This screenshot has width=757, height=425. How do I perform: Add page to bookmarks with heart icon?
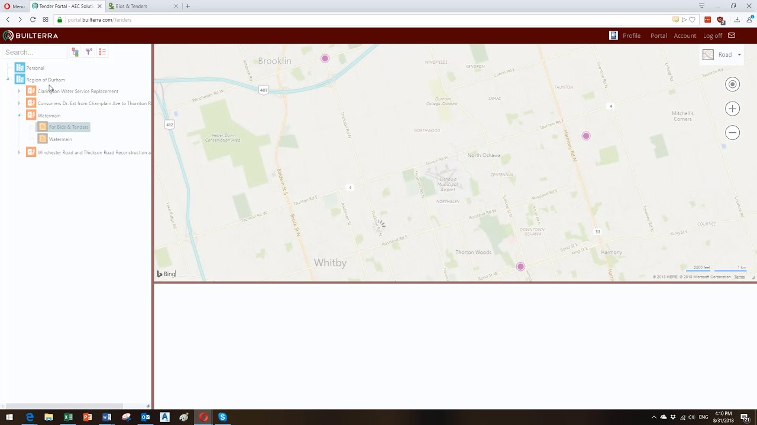[692, 19]
